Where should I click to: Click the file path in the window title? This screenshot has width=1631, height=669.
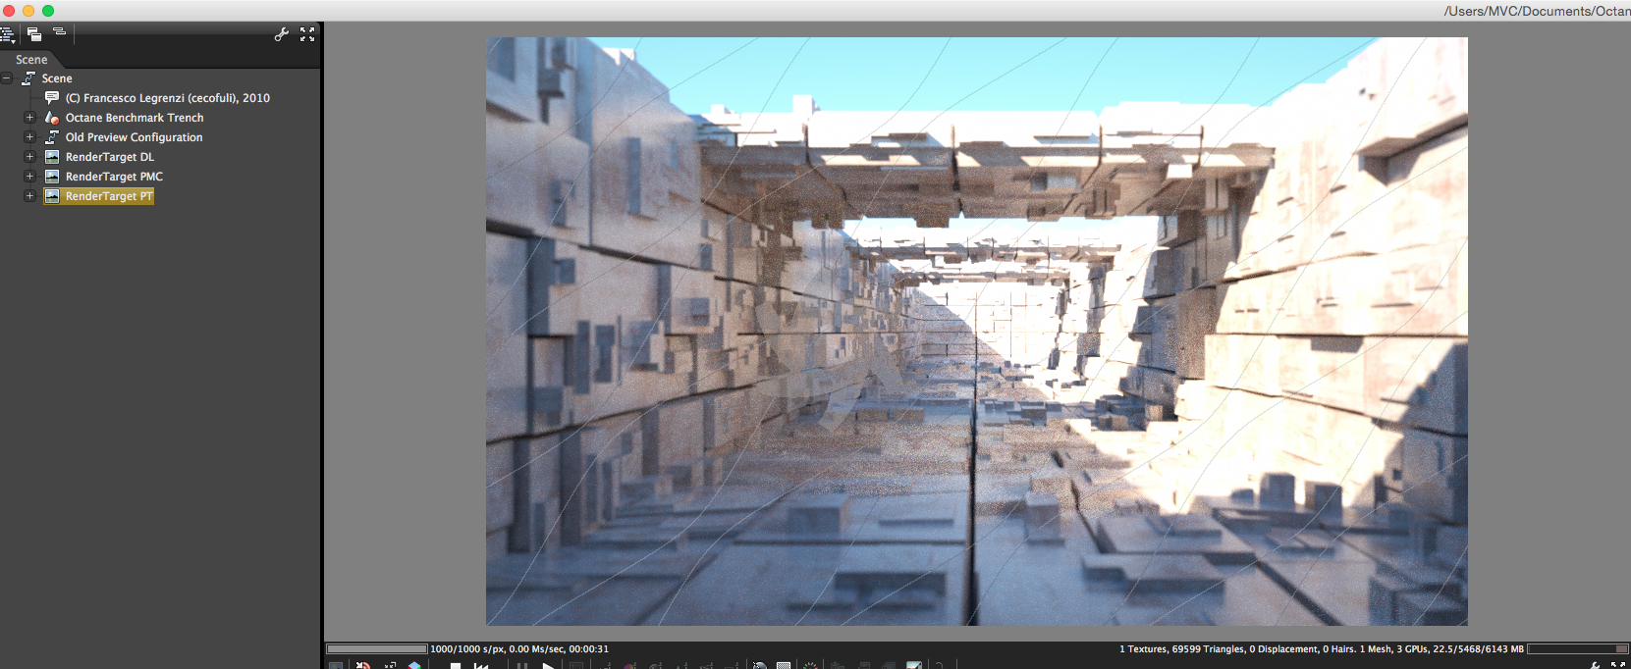1537,11
